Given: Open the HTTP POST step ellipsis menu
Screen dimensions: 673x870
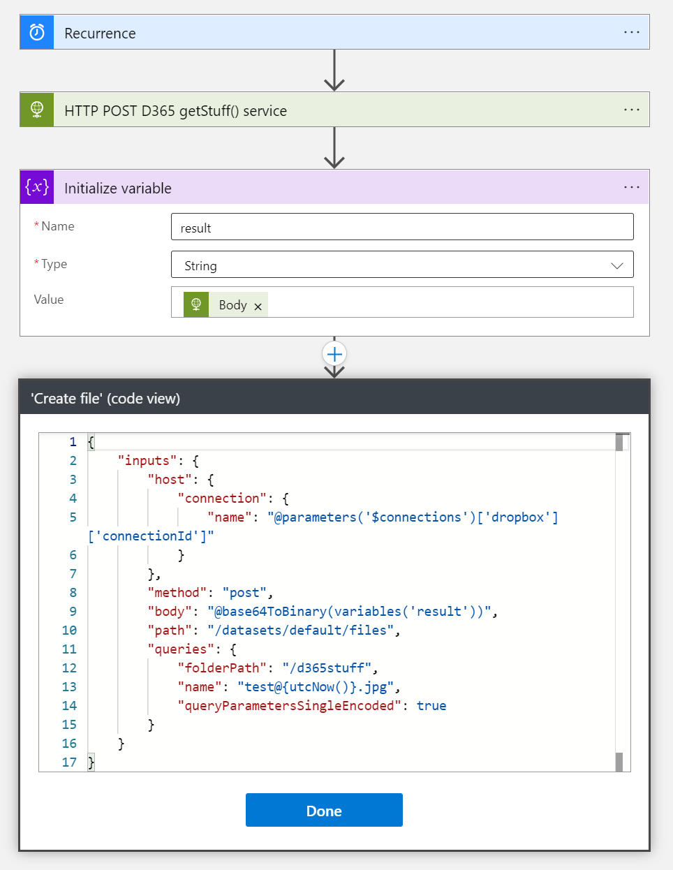Looking at the screenshot, I should point(632,110).
